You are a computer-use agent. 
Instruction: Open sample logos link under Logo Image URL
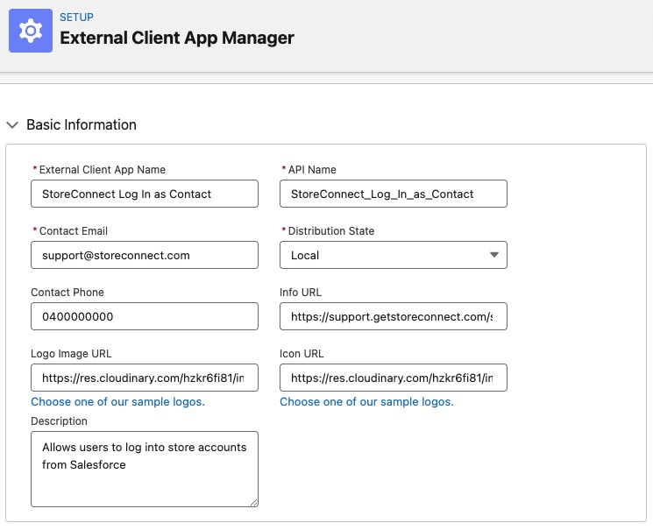[x=117, y=402]
